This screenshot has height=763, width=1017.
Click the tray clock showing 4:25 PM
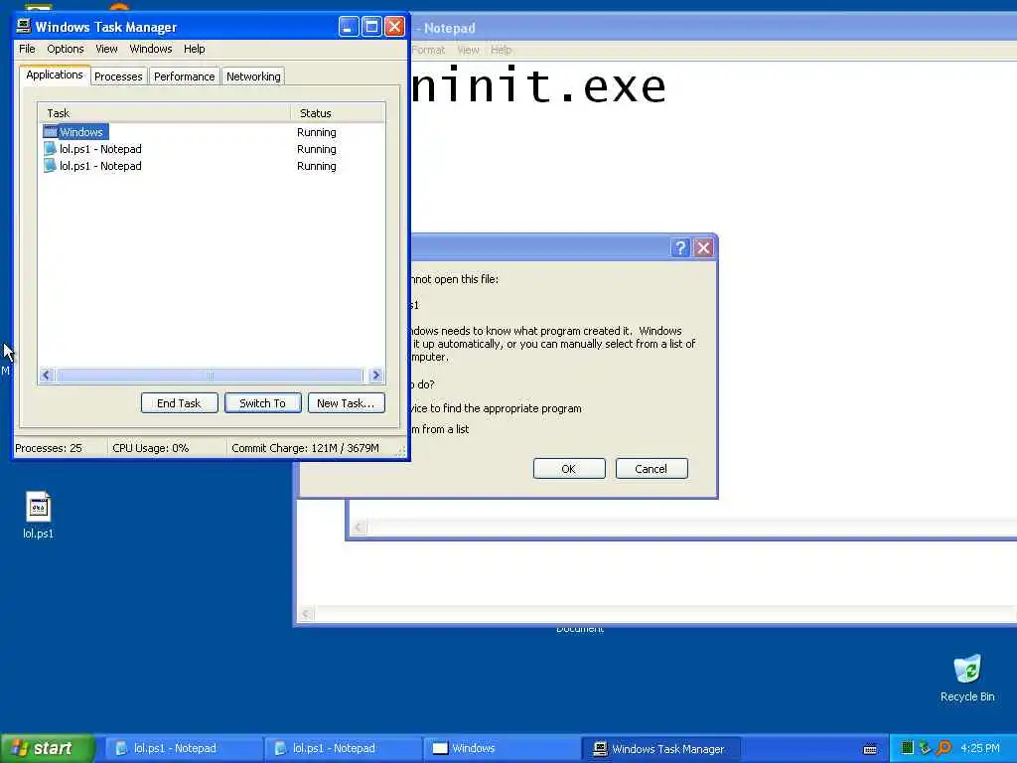coord(980,748)
